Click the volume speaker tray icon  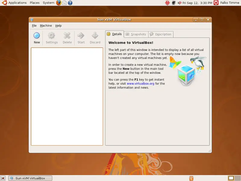tap(179, 3)
